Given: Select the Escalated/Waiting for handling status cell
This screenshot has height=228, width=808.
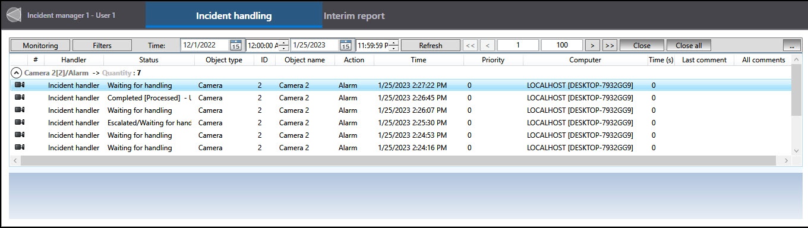Looking at the screenshot, I should point(149,123).
